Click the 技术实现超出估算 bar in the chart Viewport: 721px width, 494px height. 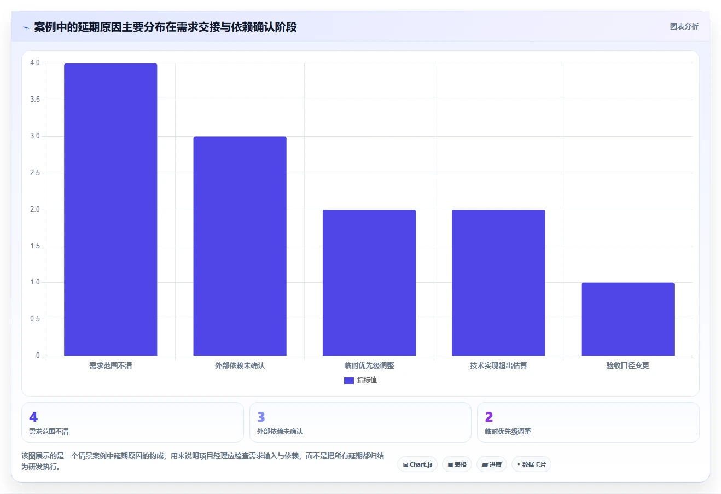[x=498, y=282]
